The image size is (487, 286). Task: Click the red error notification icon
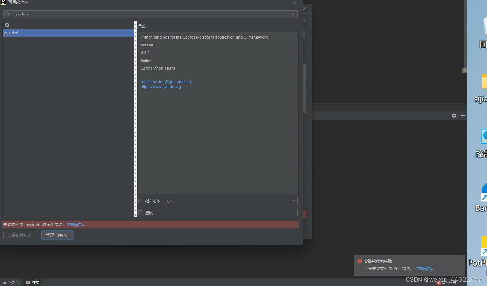tap(360, 261)
